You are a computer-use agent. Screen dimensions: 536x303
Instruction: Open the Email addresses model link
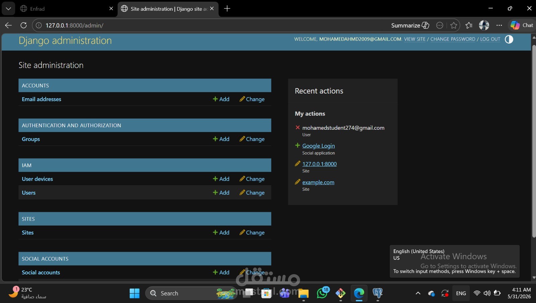(42, 99)
